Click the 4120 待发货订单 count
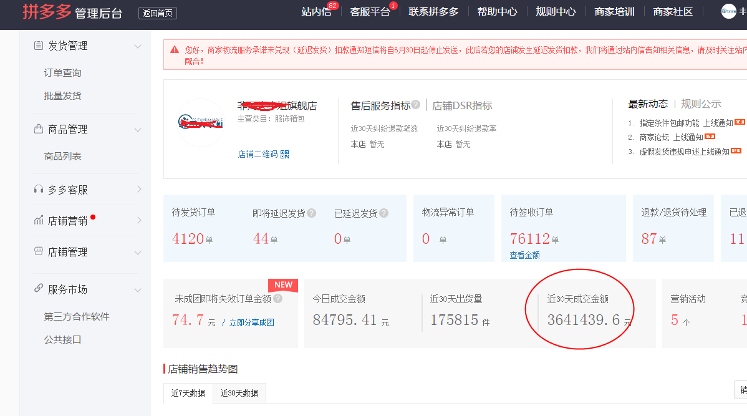Image resolution: width=747 pixels, height=416 pixels. point(188,239)
